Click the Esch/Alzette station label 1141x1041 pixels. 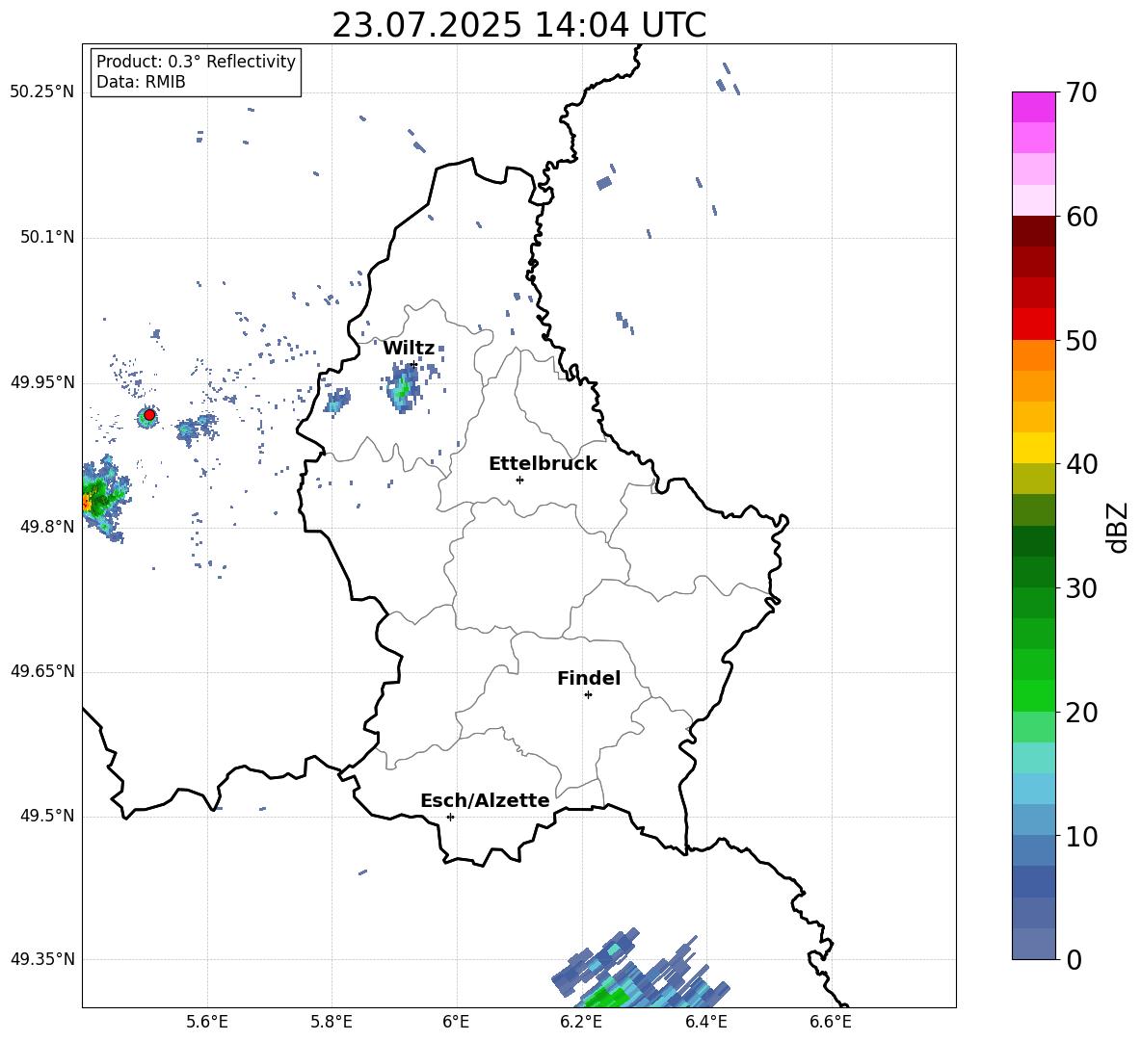coord(485,801)
